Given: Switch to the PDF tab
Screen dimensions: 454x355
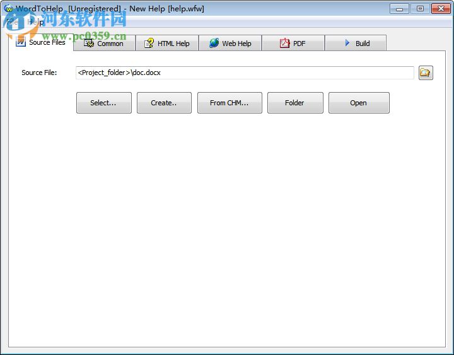Looking at the screenshot, I should pyautogui.click(x=293, y=44).
